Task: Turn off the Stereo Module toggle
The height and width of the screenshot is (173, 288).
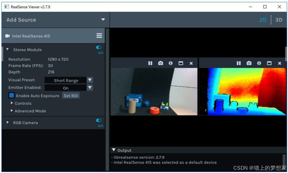Action: [98, 47]
